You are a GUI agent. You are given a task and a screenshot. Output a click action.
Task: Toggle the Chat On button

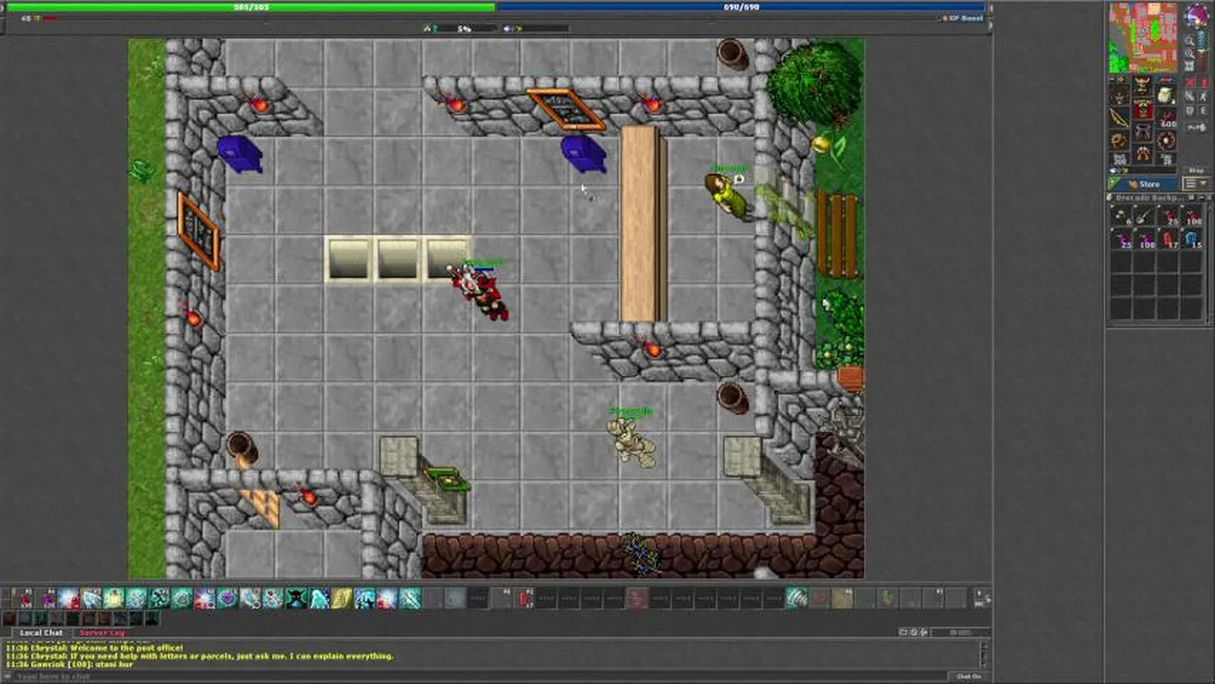pos(971,676)
